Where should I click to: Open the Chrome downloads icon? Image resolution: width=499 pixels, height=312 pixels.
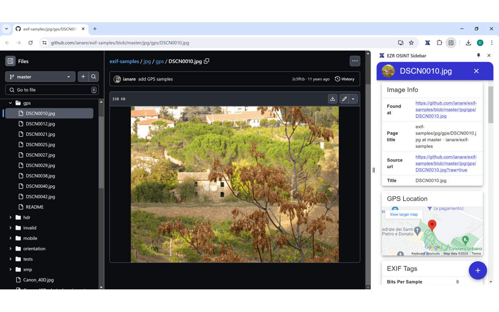468,43
